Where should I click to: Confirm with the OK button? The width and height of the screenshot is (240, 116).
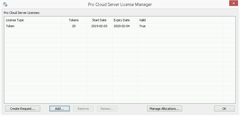(x=224, y=109)
